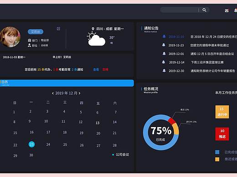The width and height of the screenshot is (237, 177).
Task: Open the 日历 calendar tab bar
Action: pyautogui.click(x=67, y=83)
